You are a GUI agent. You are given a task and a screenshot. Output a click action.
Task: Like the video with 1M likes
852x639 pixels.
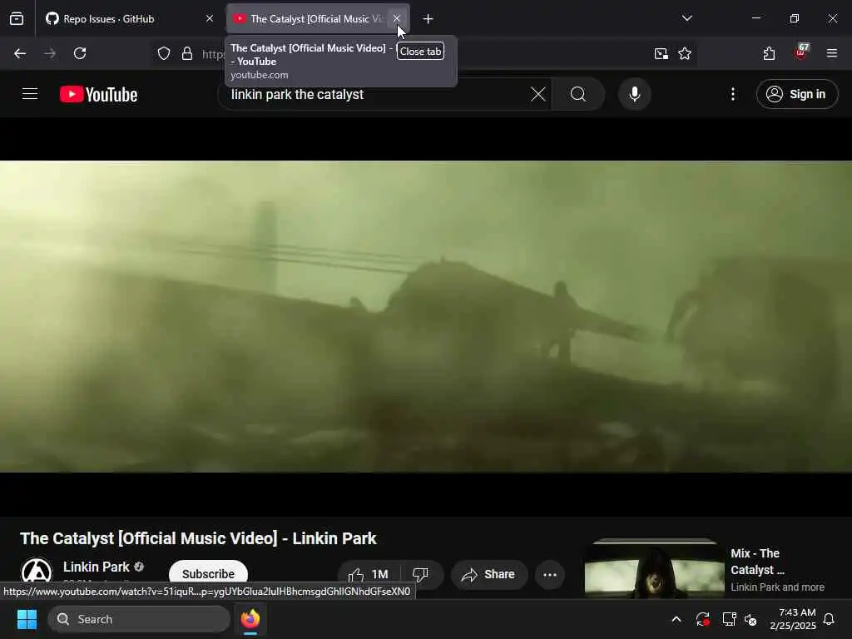(x=369, y=574)
